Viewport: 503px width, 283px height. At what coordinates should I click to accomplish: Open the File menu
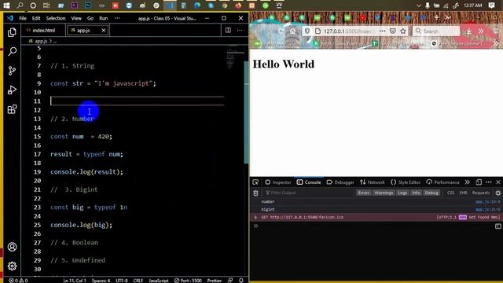[23, 18]
